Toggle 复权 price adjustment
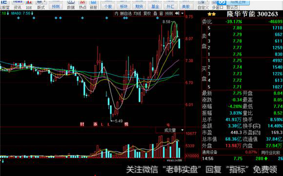 pyautogui.click(x=147, y=13)
